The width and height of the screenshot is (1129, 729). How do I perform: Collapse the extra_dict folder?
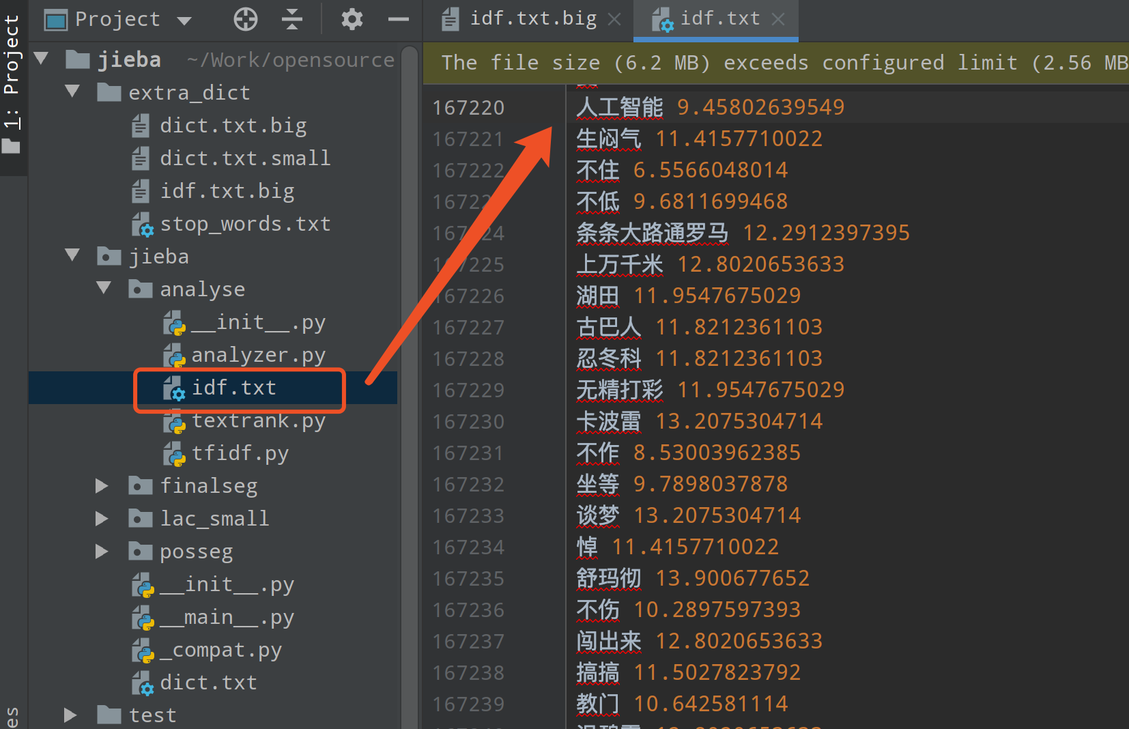click(72, 91)
